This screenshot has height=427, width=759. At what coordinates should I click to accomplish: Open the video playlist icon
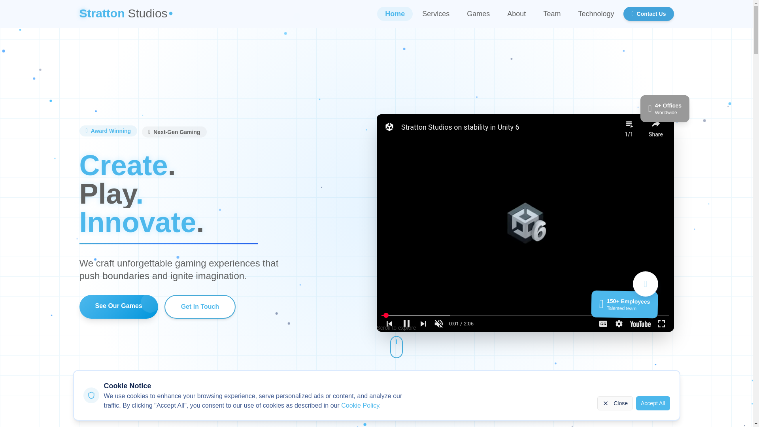pos(629,125)
